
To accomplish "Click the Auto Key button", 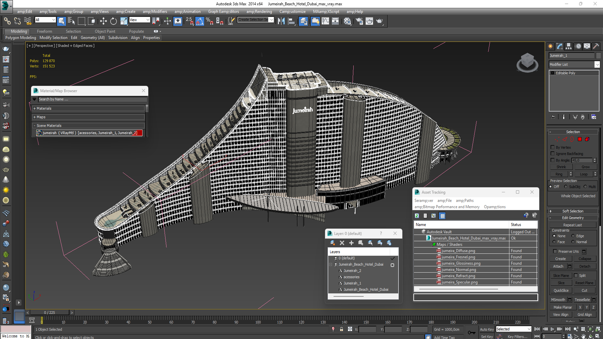I will pos(487,329).
